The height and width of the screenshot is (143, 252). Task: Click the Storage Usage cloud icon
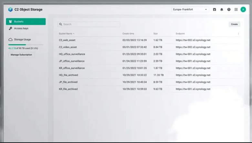pyautogui.click(x=11, y=40)
